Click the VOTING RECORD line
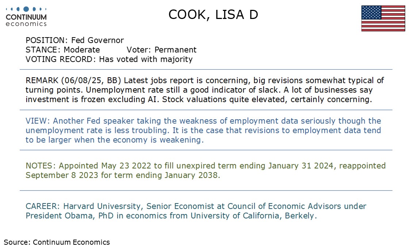The width and height of the screenshot is (414, 248). [109, 59]
